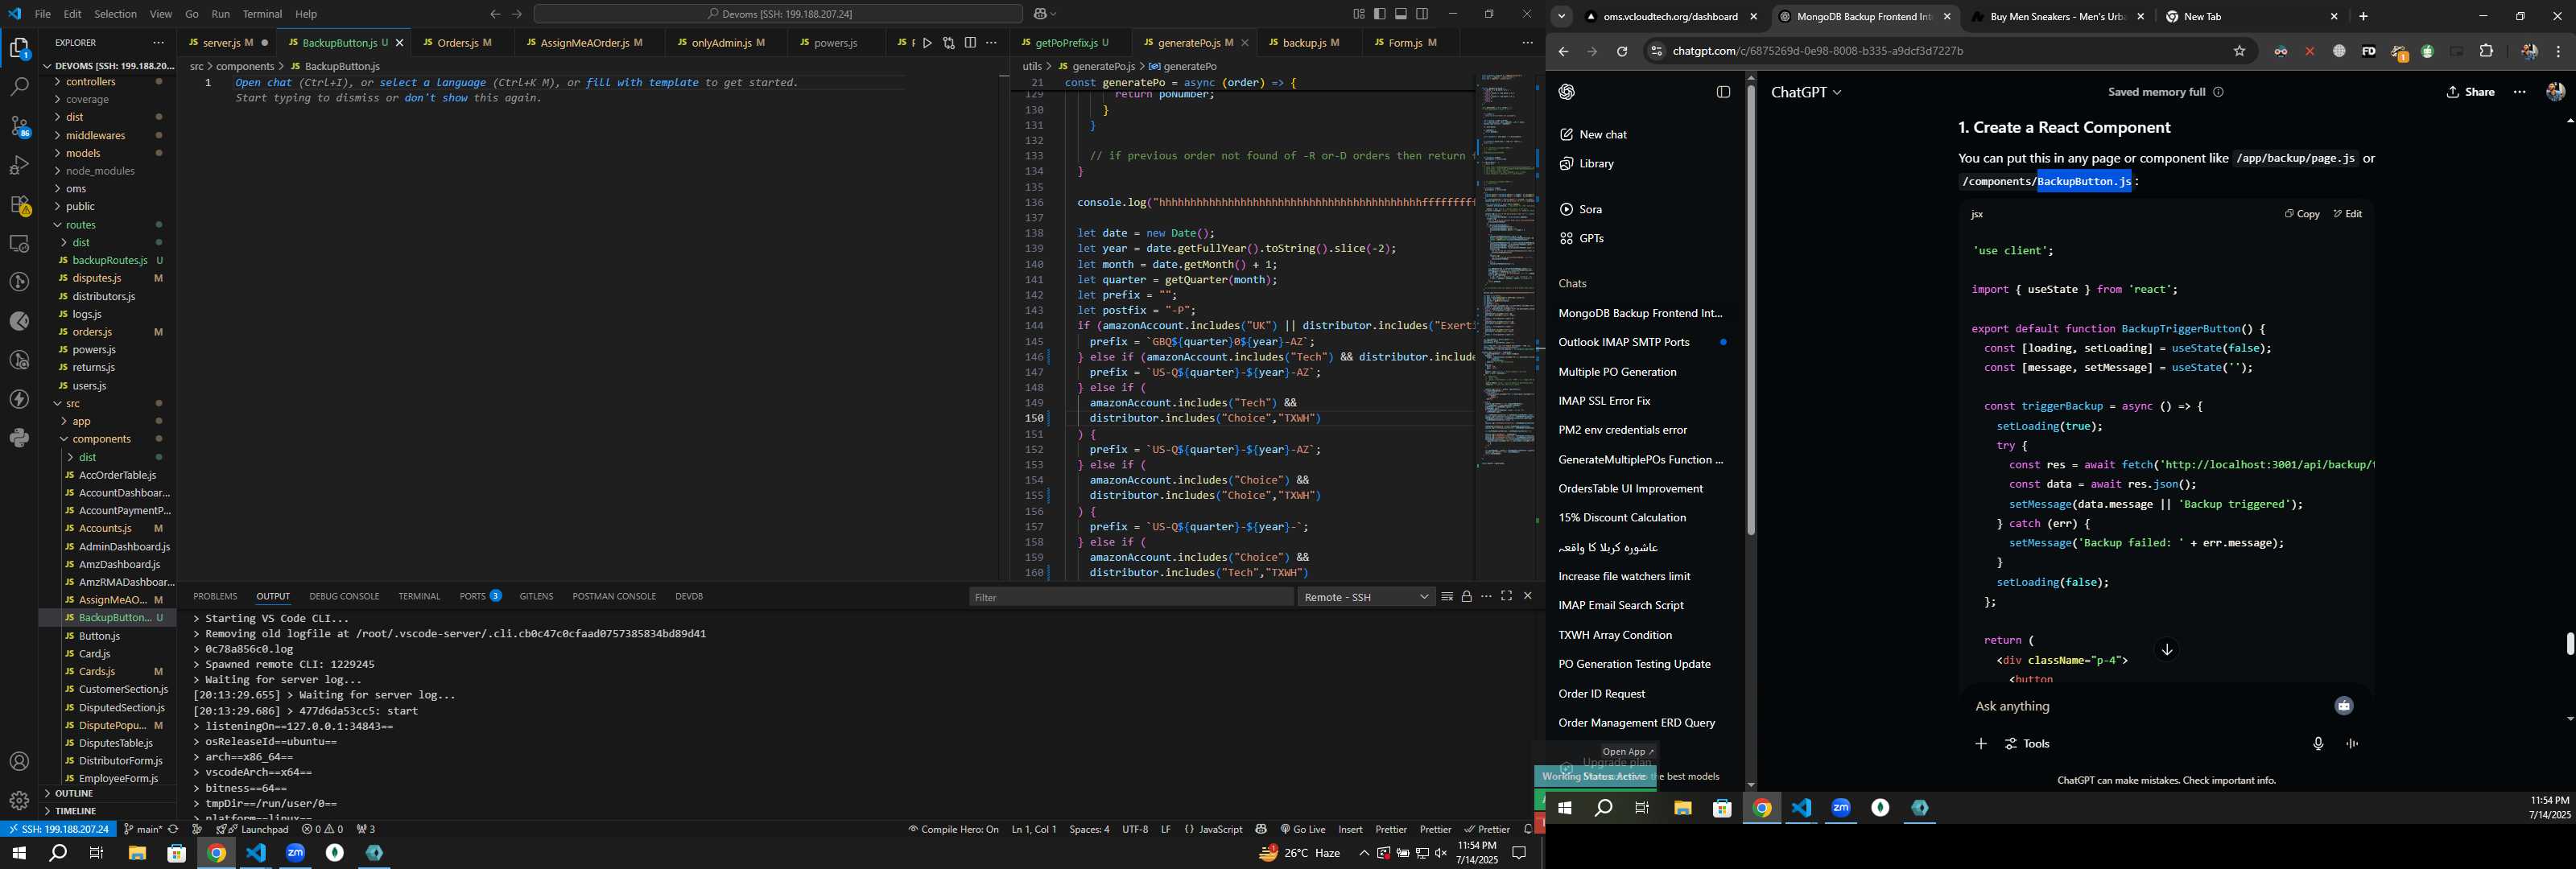
Task: Click Share button in ChatGPT
Action: click(2470, 92)
